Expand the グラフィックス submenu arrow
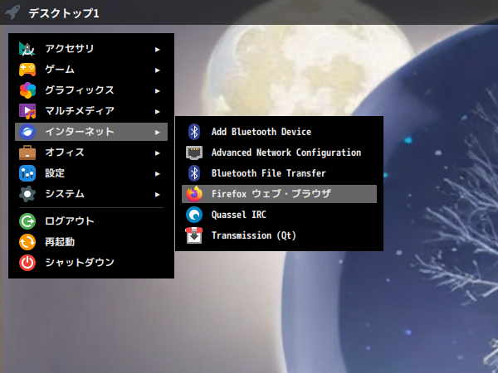The image size is (498, 373). [157, 91]
